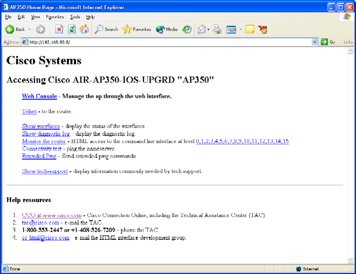356x274 pixels.
Task: Click the page icon in the title bar
Action: (x=5, y=7)
